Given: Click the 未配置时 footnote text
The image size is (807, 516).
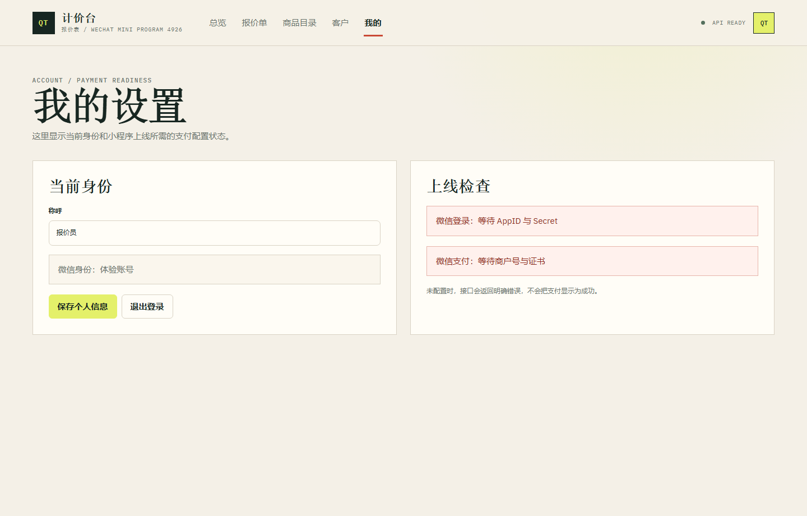Looking at the screenshot, I should click(513, 291).
